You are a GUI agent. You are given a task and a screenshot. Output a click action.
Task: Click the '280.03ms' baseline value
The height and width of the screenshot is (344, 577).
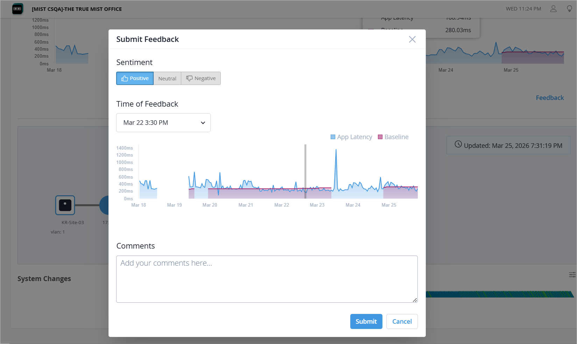(x=458, y=30)
